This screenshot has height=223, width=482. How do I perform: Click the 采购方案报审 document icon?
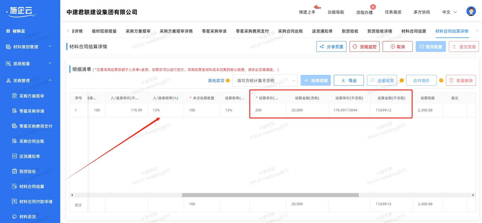14,96
